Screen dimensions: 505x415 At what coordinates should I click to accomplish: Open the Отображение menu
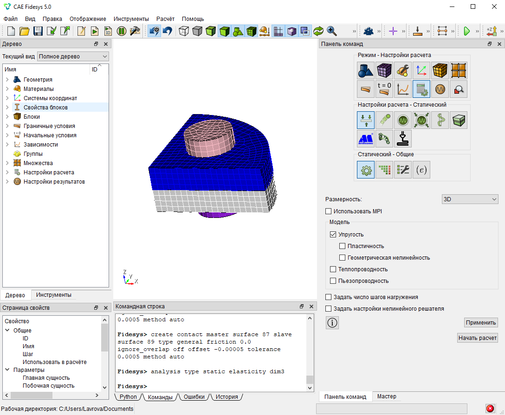pos(88,19)
